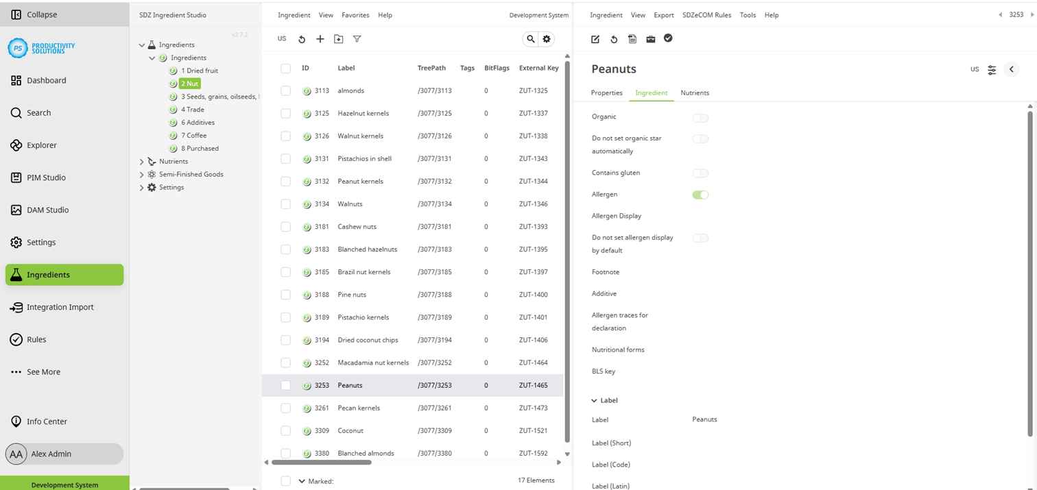Open the filter funnel icon
The width and height of the screenshot is (1037, 490).
coord(357,39)
